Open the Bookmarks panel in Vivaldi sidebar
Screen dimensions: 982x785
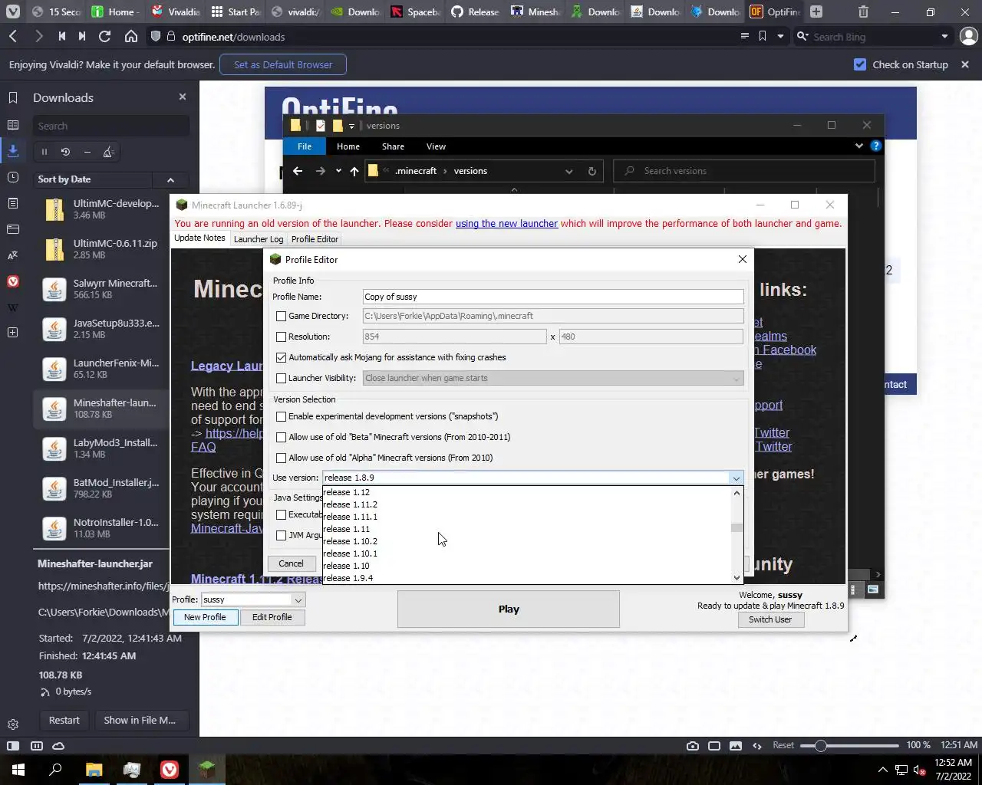(13, 97)
